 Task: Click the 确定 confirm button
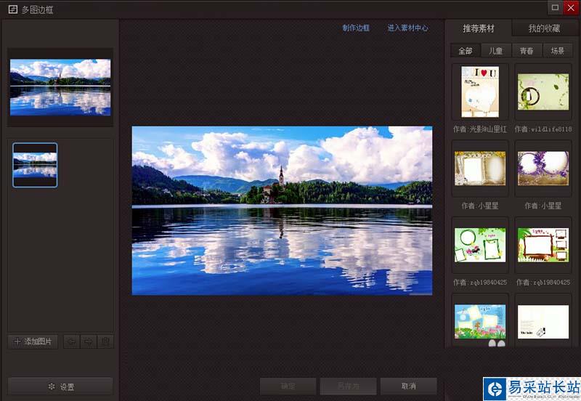288,386
